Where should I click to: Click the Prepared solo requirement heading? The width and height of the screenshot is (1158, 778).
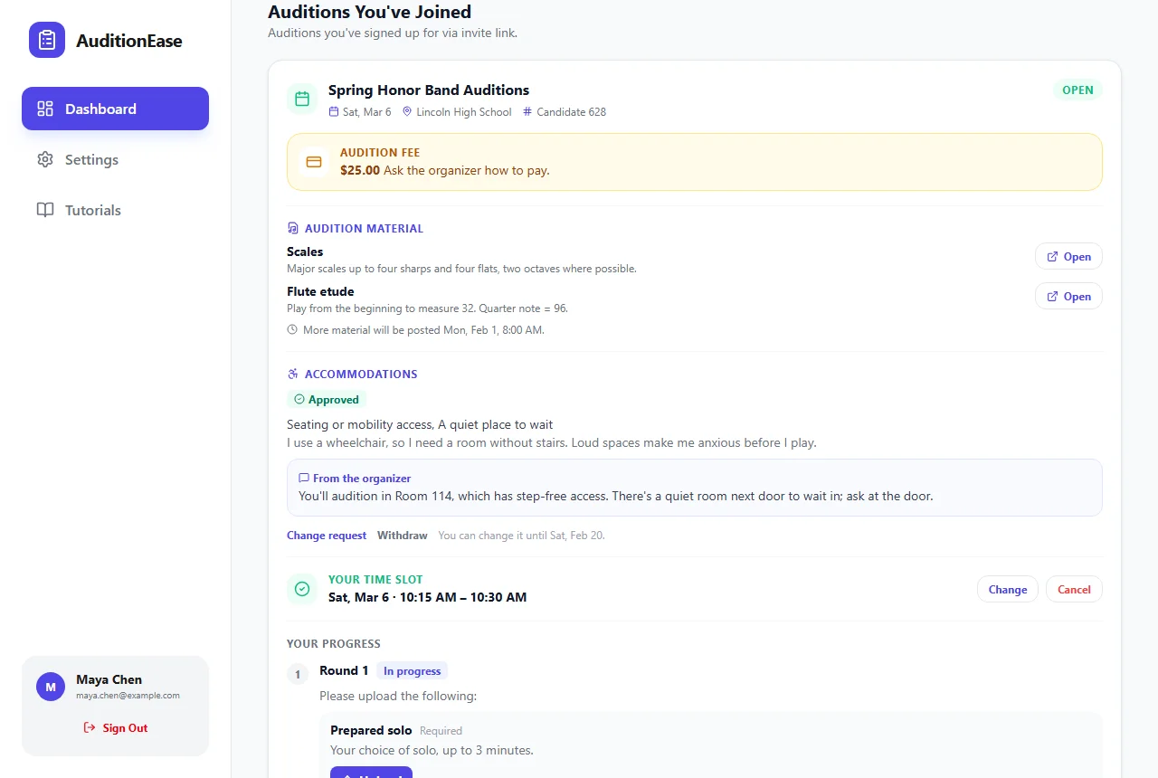pyautogui.click(x=371, y=730)
